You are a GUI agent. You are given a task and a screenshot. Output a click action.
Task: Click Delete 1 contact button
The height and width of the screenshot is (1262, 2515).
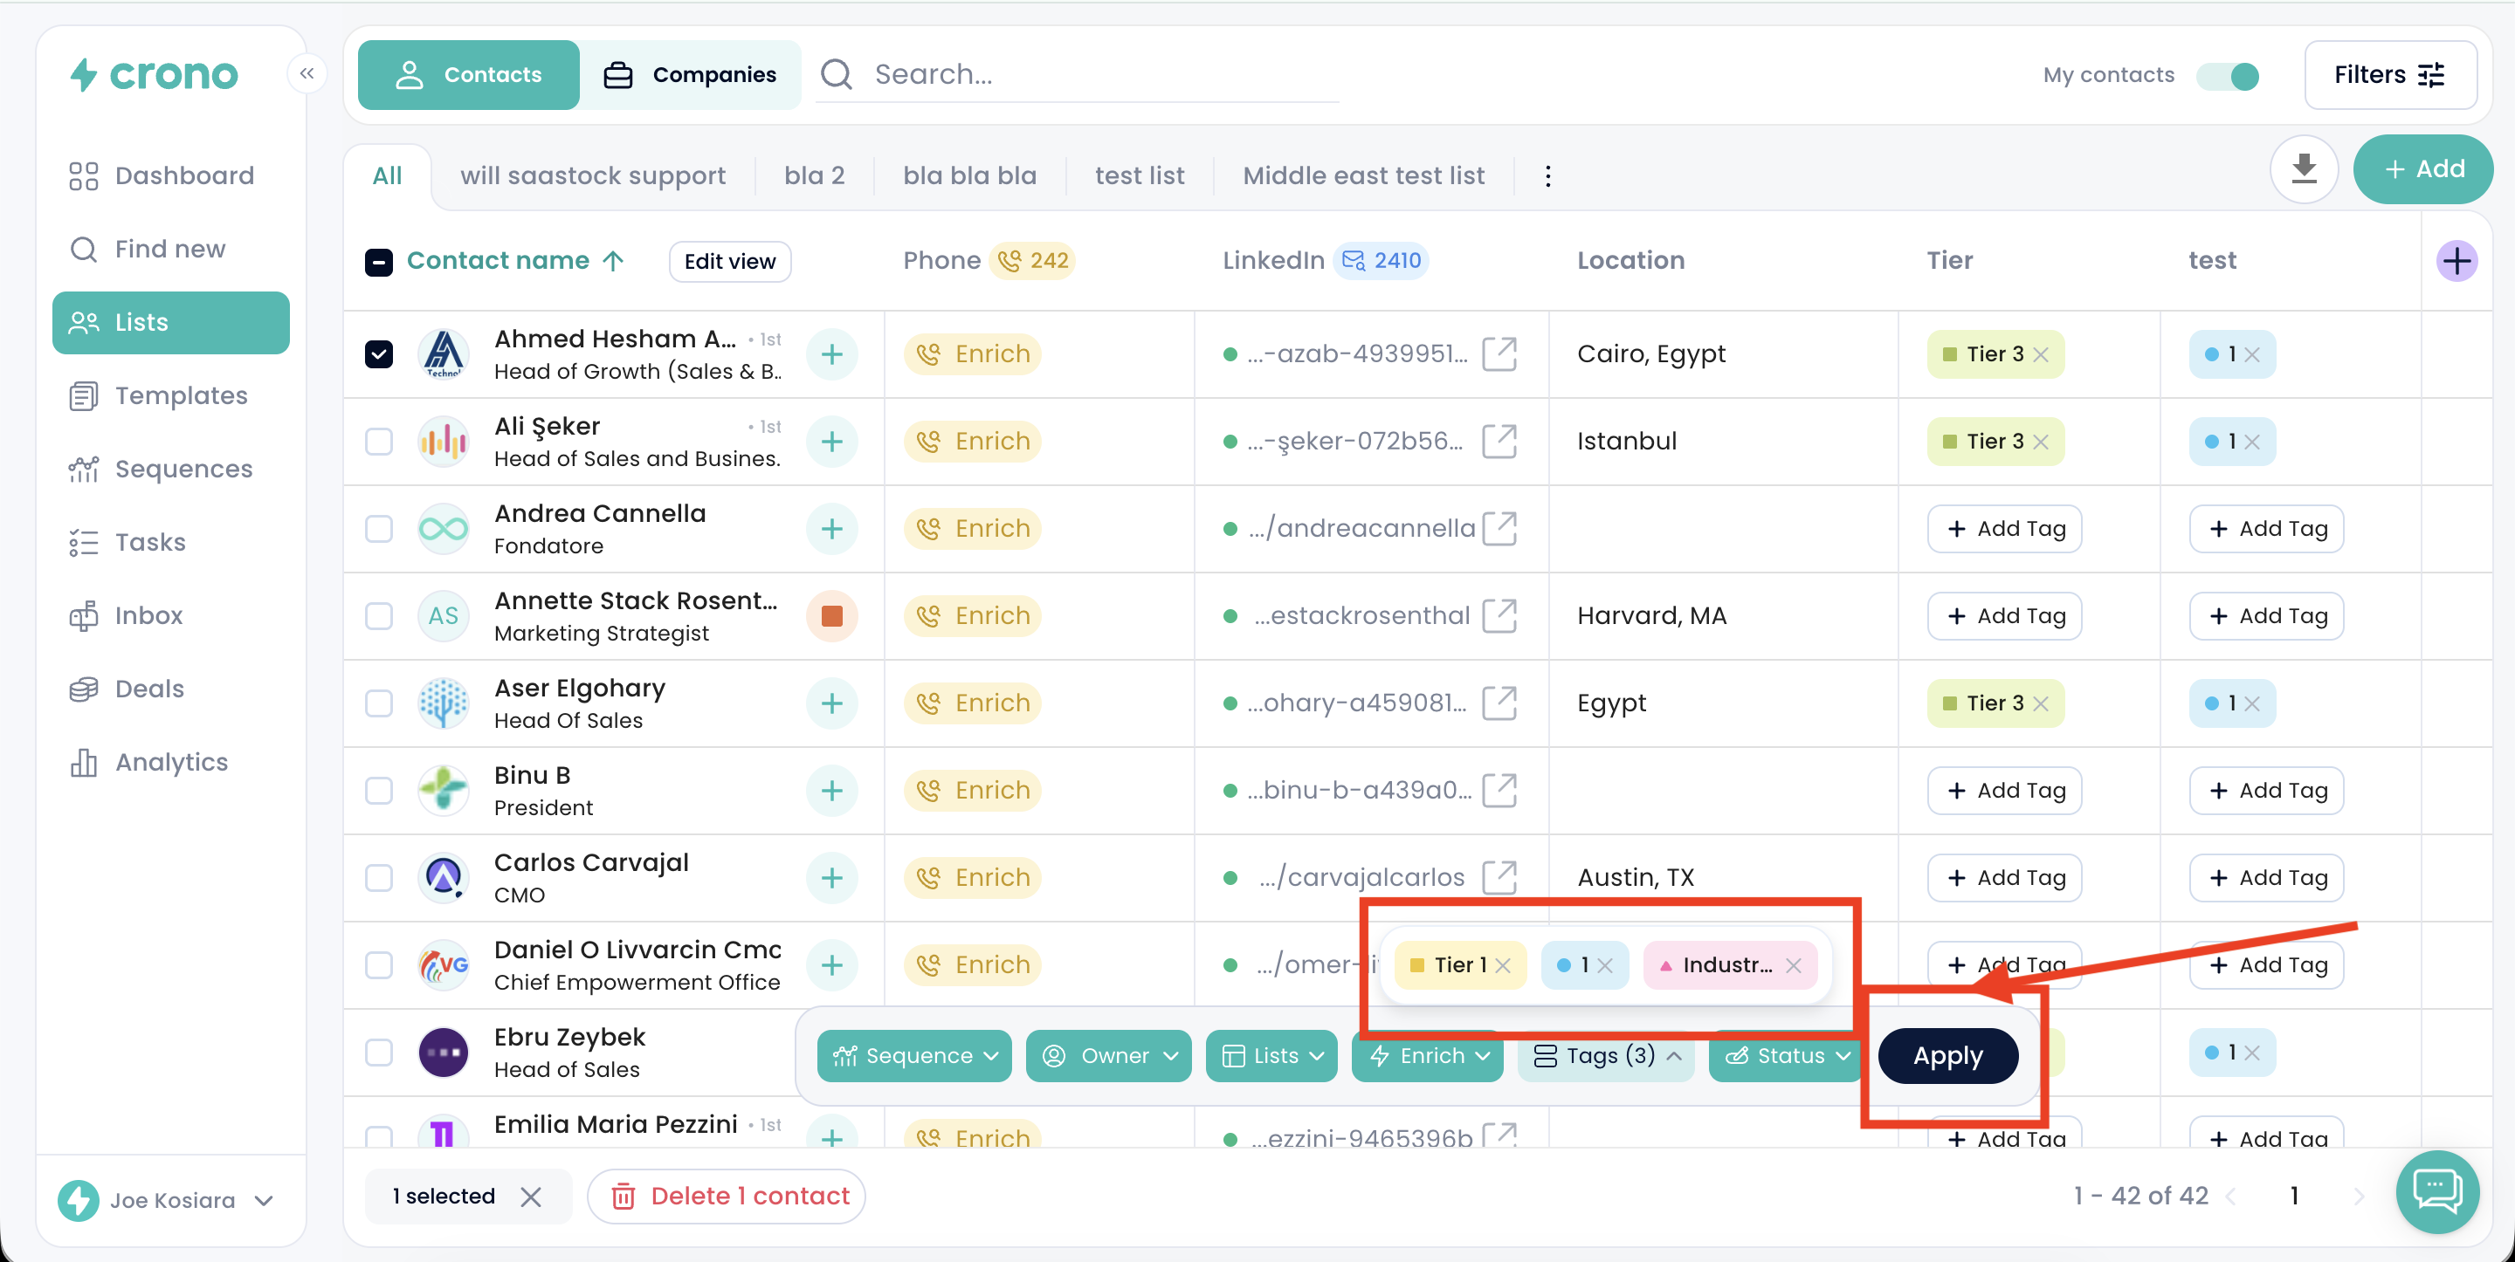728,1196
